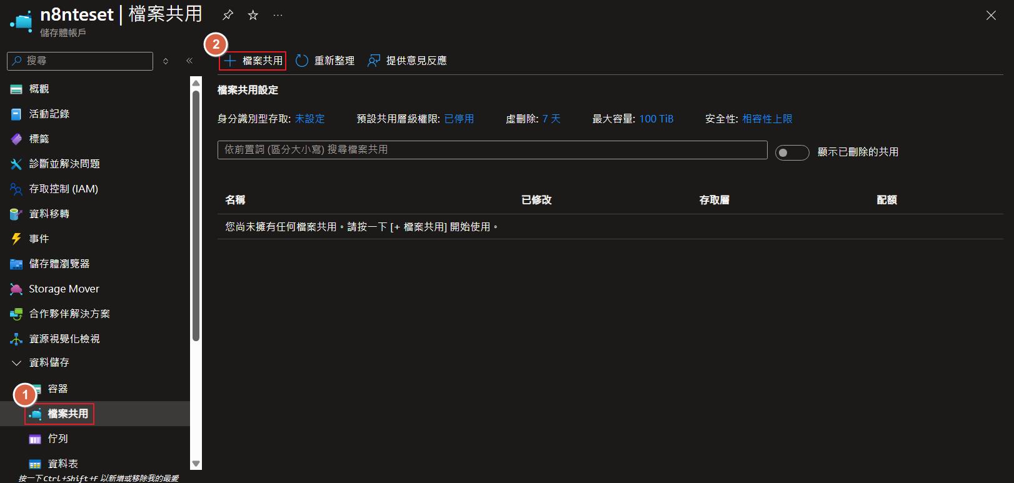Click the 存取控制 people icon
1014x483 pixels.
point(16,189)
